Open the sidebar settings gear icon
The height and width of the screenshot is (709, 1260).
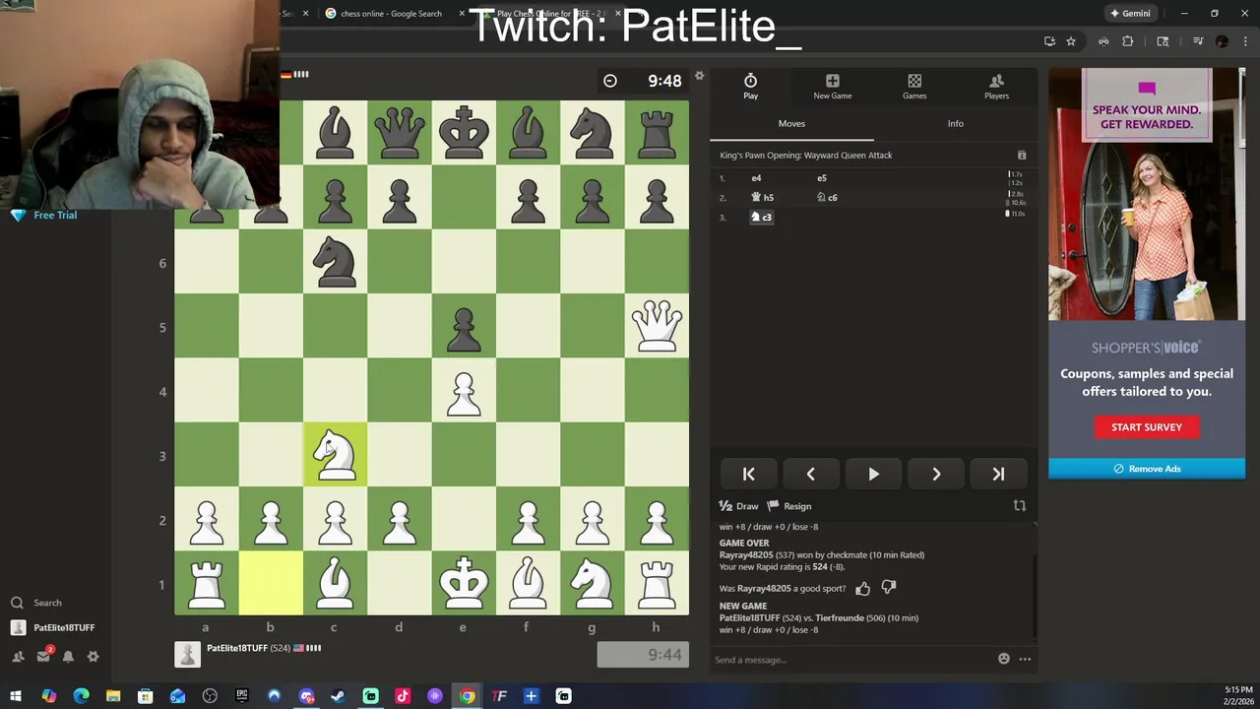click(x=93, y=656)
